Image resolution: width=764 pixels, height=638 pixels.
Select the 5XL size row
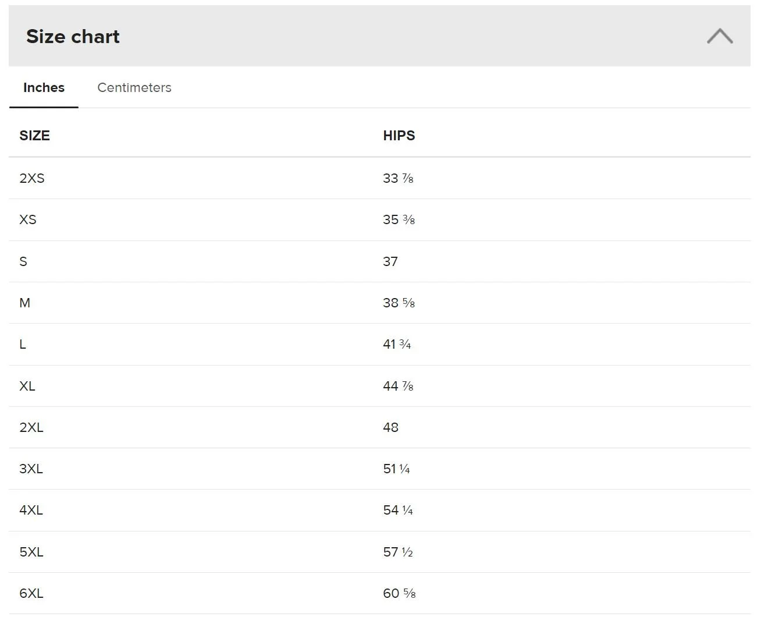[x=379, y=552]
